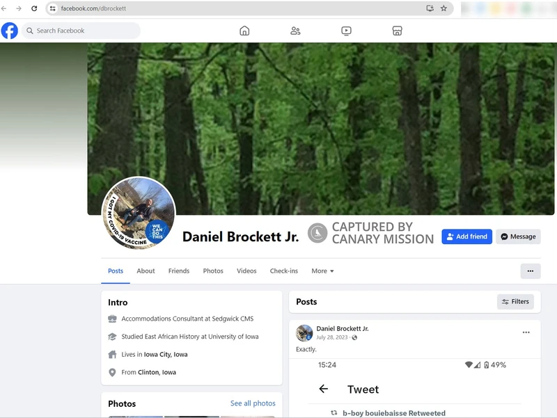Click the Photos section heading
The height and width of the screenshot is (418, 557).
point(122,404)
